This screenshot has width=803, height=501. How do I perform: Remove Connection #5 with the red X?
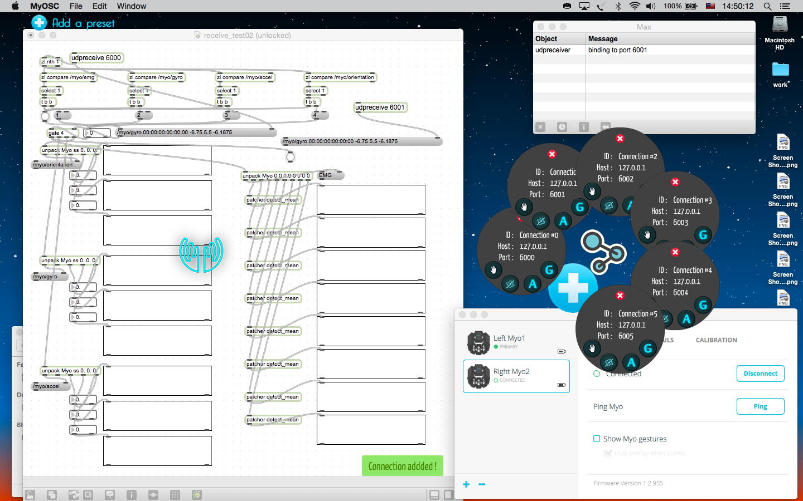point(620,296)
